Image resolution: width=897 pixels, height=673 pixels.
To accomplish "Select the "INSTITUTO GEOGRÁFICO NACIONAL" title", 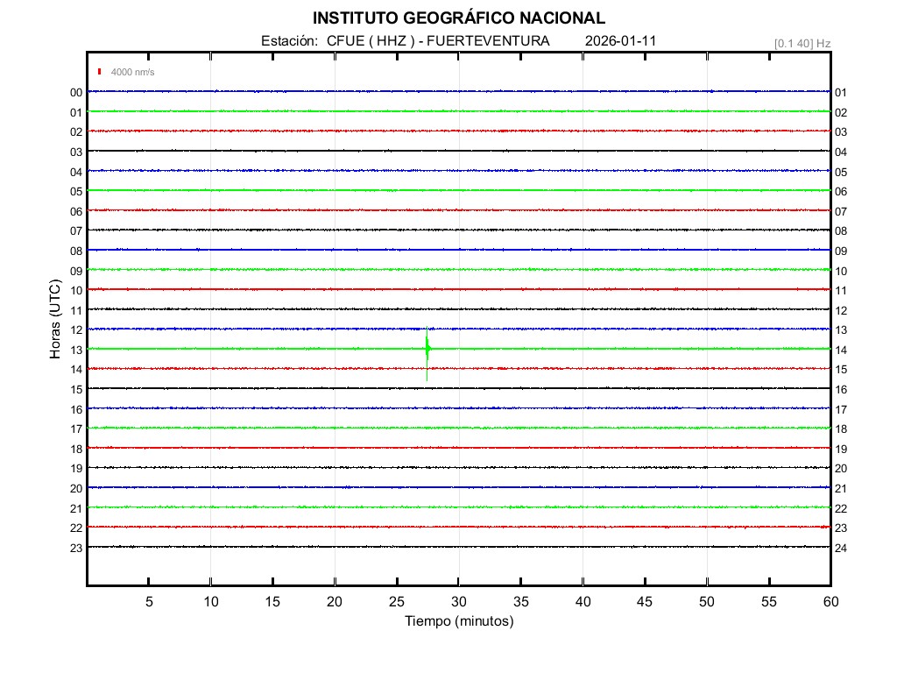I will point(458,18).
